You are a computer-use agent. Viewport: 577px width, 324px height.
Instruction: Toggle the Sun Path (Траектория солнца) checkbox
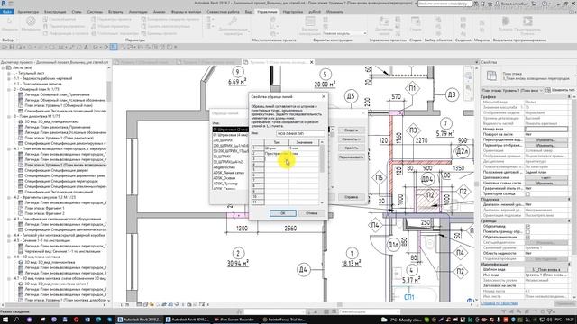tap(527, 194)
